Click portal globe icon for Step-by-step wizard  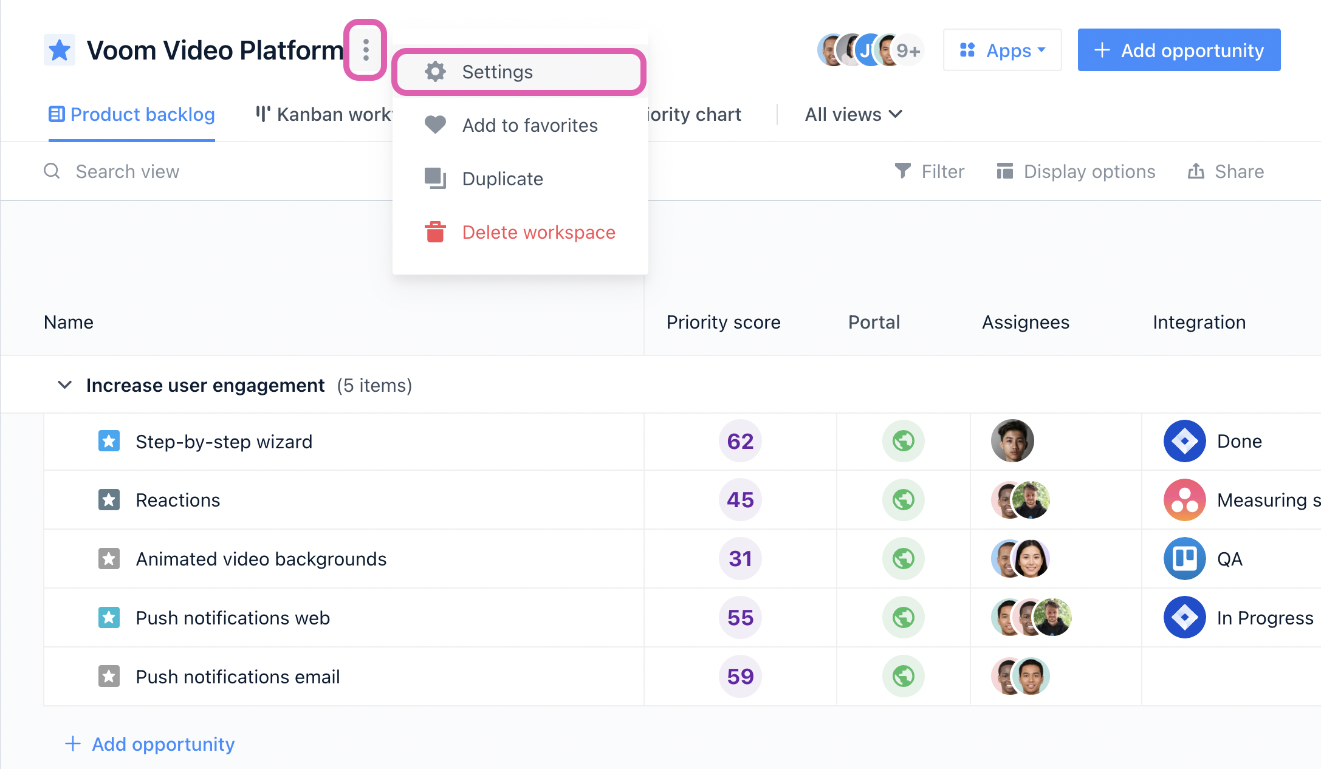pos(904,441)
